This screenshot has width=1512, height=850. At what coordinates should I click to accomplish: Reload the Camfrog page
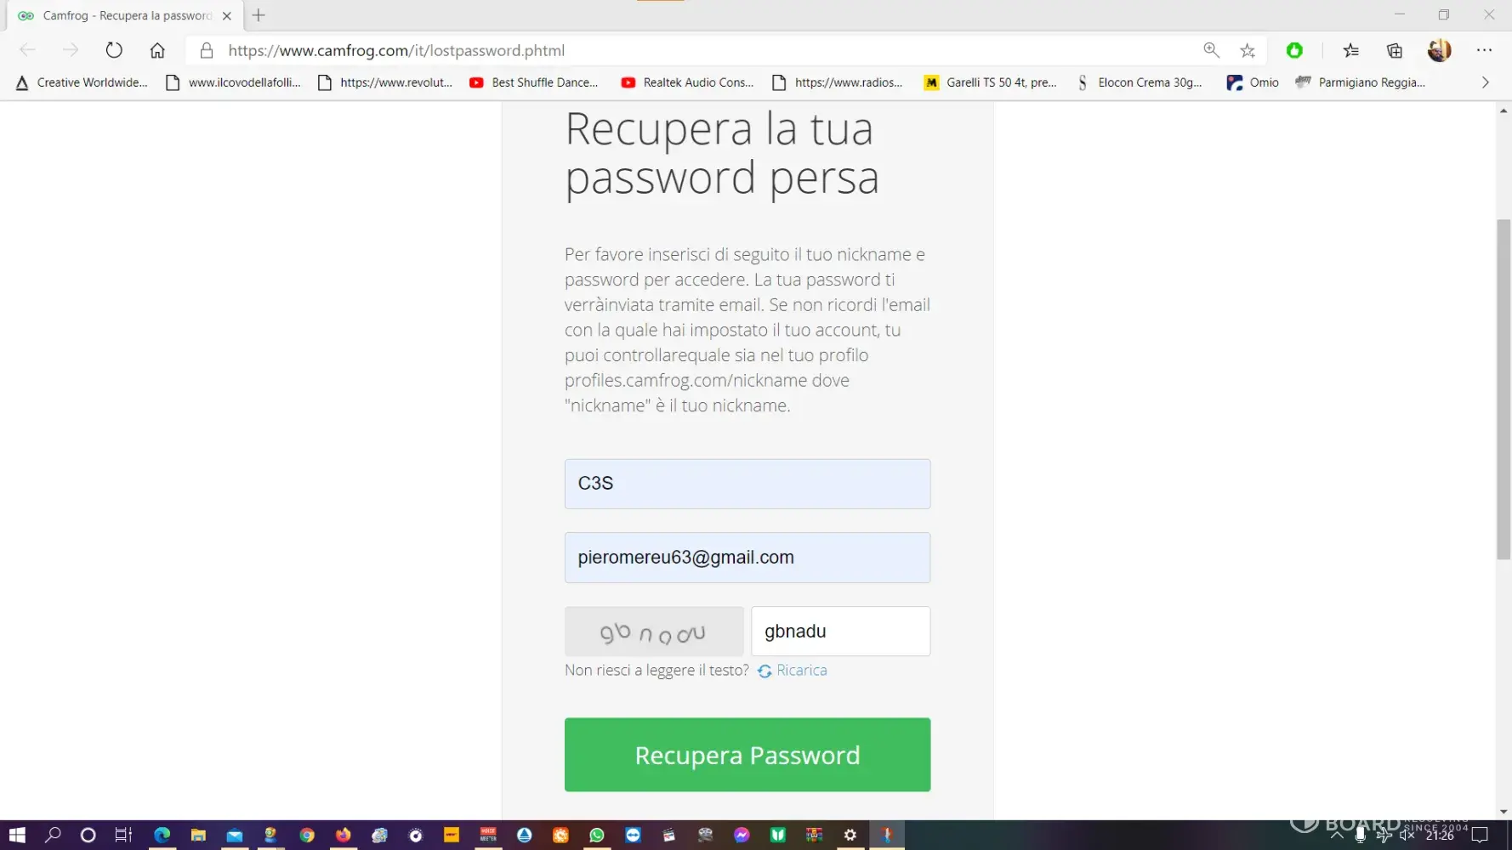pyautogui.click(x=114, y=50)
